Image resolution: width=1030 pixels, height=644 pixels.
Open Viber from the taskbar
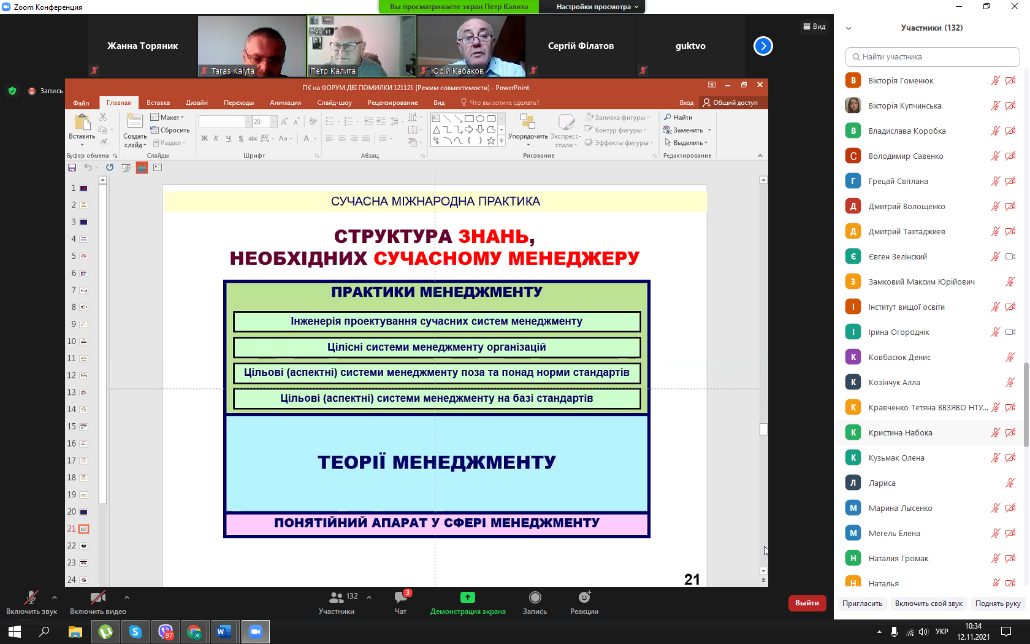(x=165, y=632)
